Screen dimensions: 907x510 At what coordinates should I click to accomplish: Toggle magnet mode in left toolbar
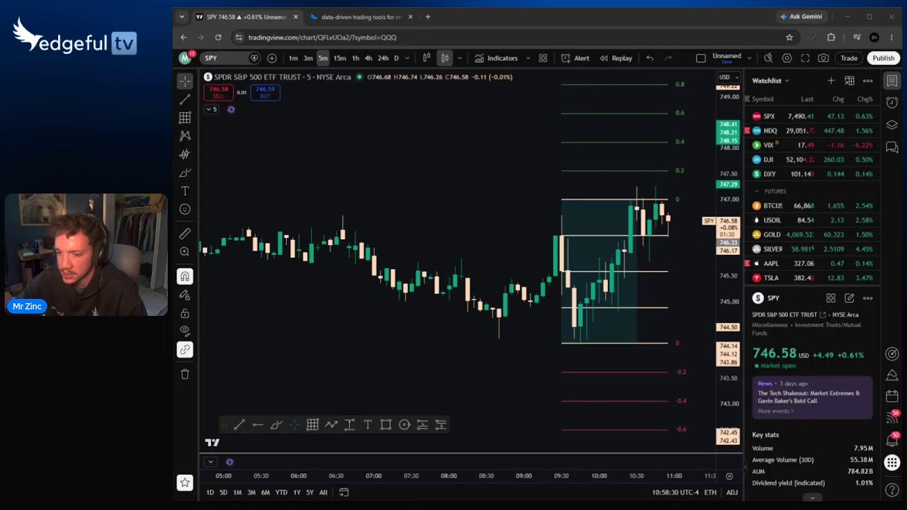coord(185,276)
